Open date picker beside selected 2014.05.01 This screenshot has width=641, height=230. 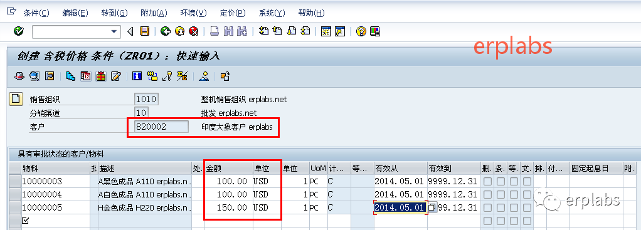pyautogui.click(x=433, y=207)
